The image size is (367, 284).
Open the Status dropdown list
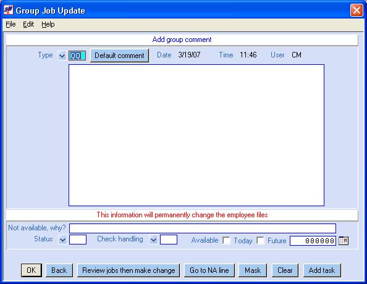coord(62,240)
